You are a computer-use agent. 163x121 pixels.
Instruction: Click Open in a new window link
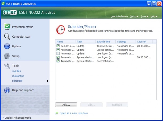pyautogui.click(x=74, y=113)
